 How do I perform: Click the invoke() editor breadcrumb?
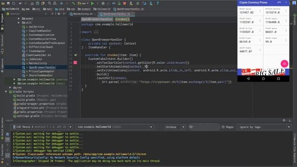[x=122, y=19]
